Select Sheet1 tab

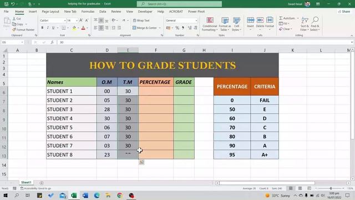(x=26, y=182)
